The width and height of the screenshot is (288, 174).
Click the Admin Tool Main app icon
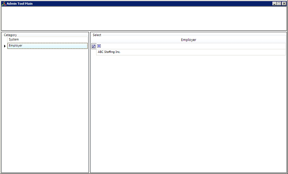4,3
